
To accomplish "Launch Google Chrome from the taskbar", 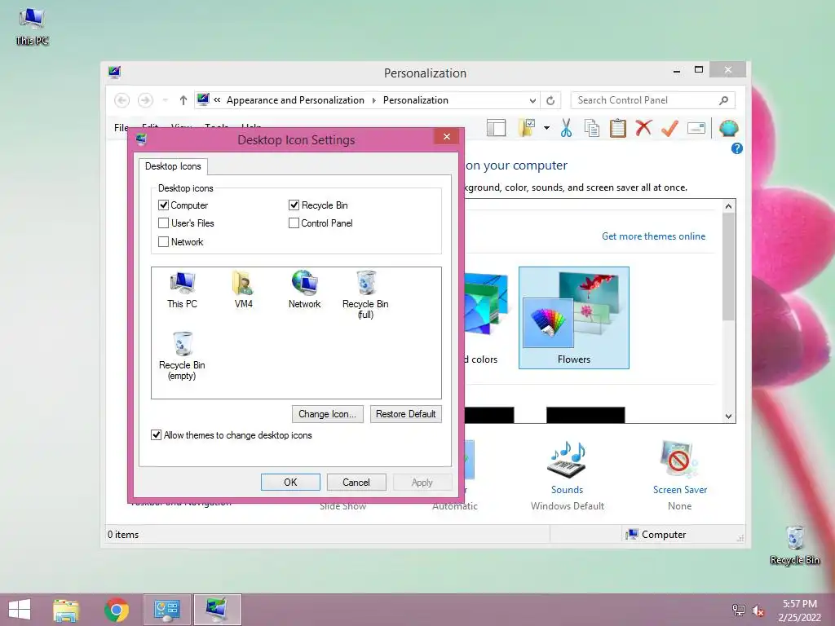I will 117,610.
